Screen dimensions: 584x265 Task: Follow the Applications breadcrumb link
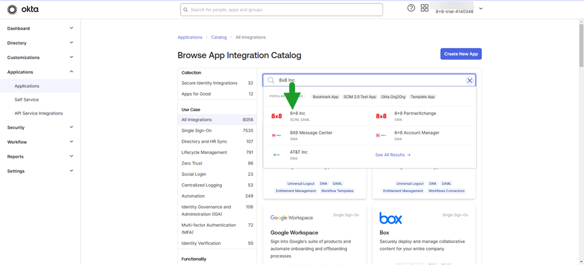(190, 37)
